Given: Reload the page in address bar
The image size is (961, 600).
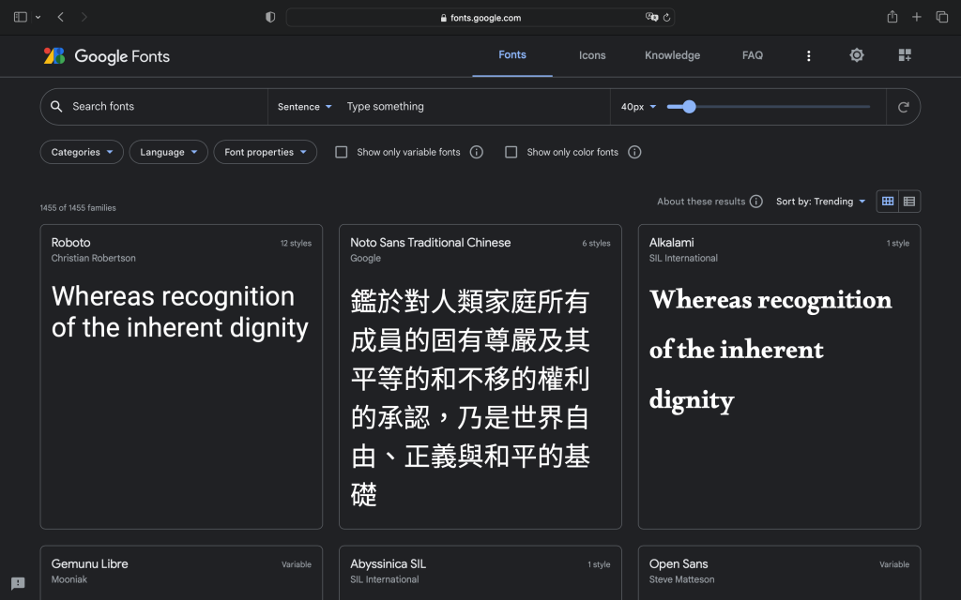Looking at the screenshot, I should [x=667, y=17].
